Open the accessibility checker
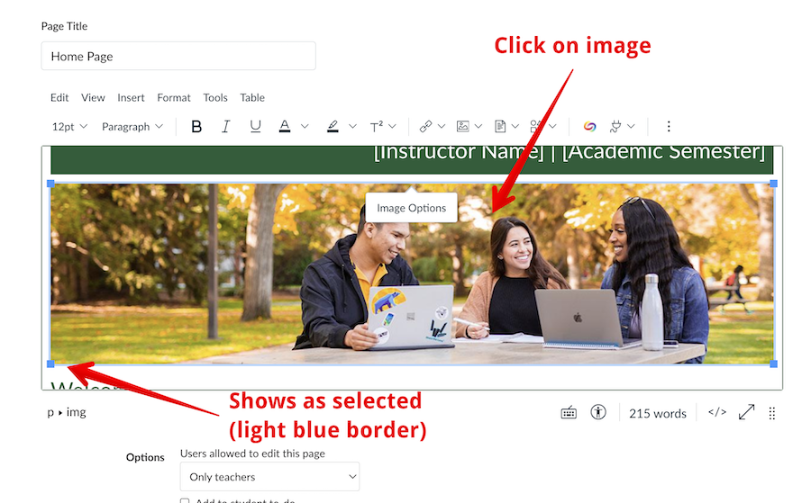The image size is (811, 503). (x=598, y=413)
